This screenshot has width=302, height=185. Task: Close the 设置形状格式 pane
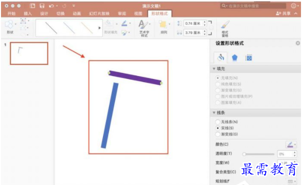pos(298,43)
